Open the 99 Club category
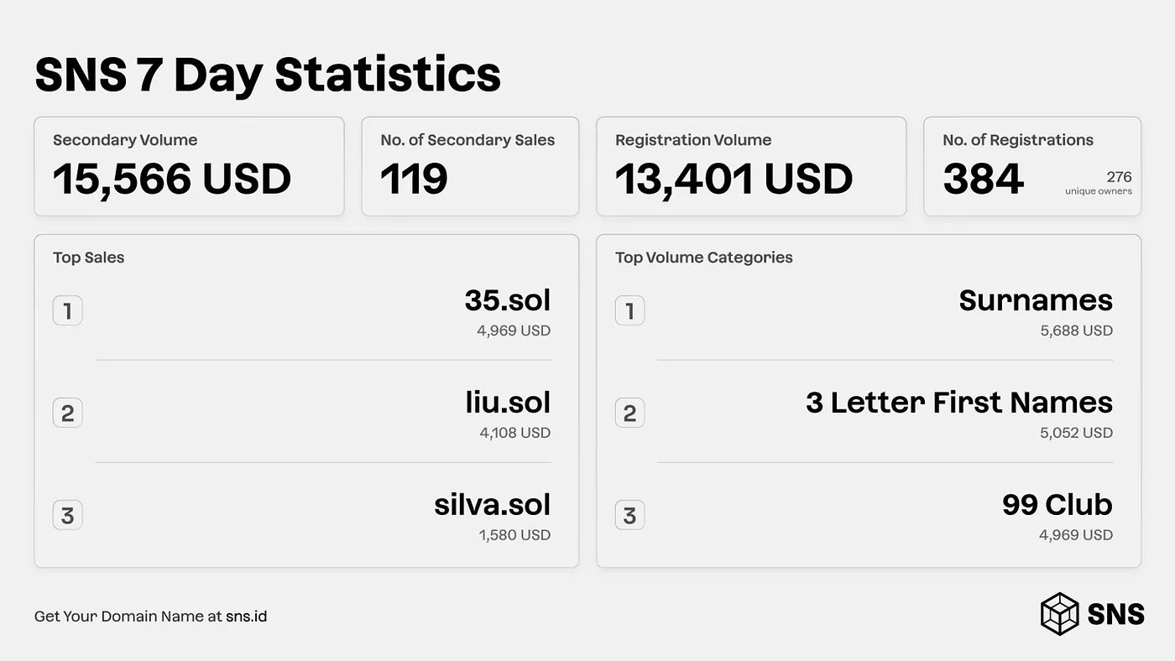Viewport: 1175px width, 661px height. 1057,515
